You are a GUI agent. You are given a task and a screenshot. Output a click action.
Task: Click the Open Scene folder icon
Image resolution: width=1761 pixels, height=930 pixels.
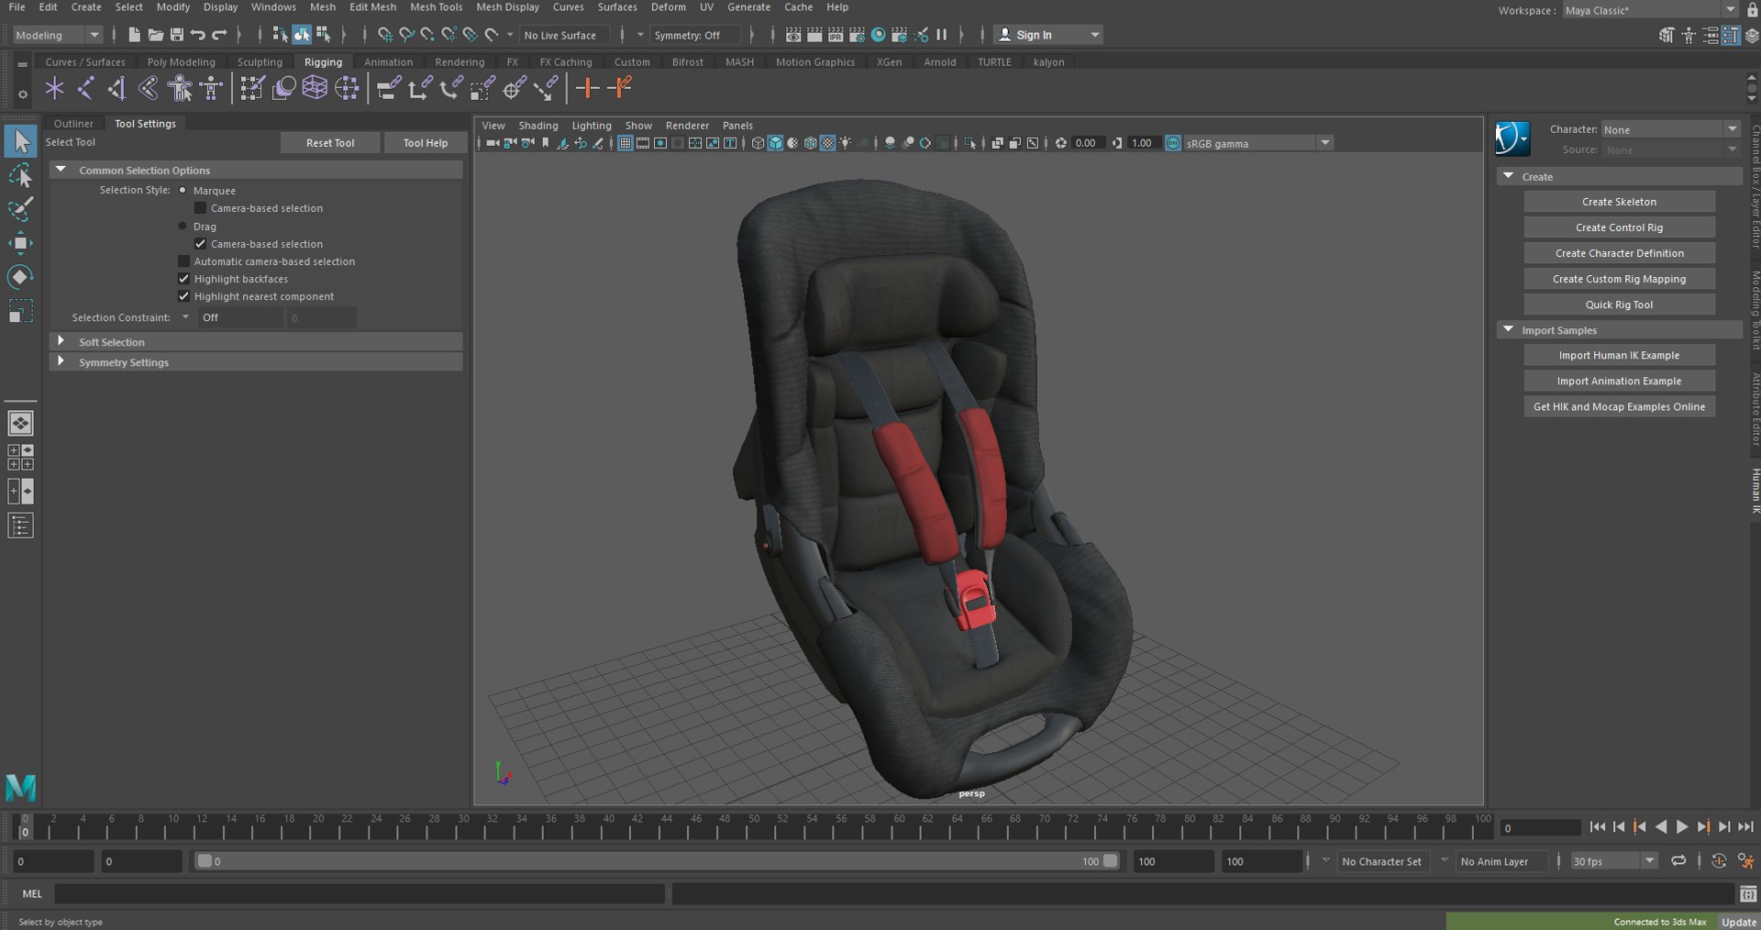tap(155, 35)
